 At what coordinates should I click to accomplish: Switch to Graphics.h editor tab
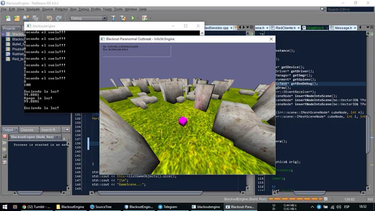coord(315,28)
